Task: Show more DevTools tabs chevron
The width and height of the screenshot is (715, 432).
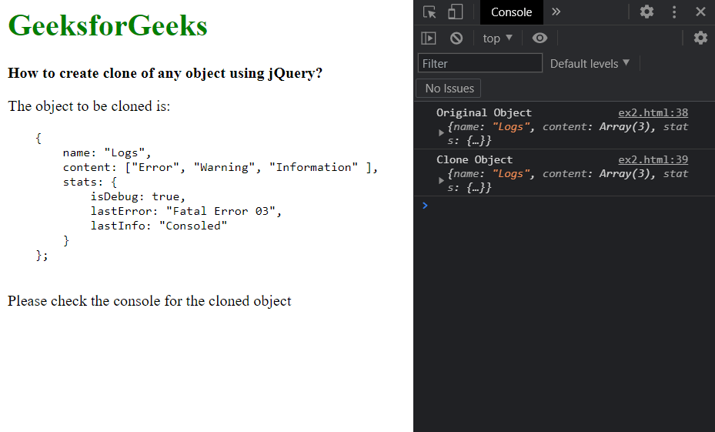Action: (x=556, y=12)
